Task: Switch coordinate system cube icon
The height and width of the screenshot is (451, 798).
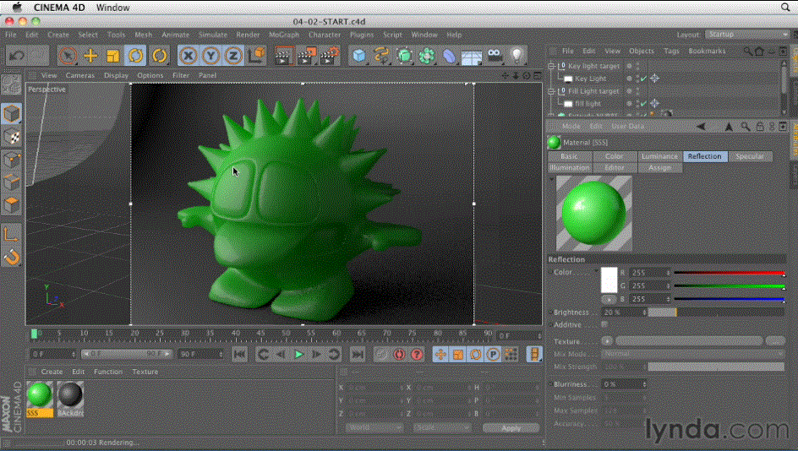Action: 257,55
